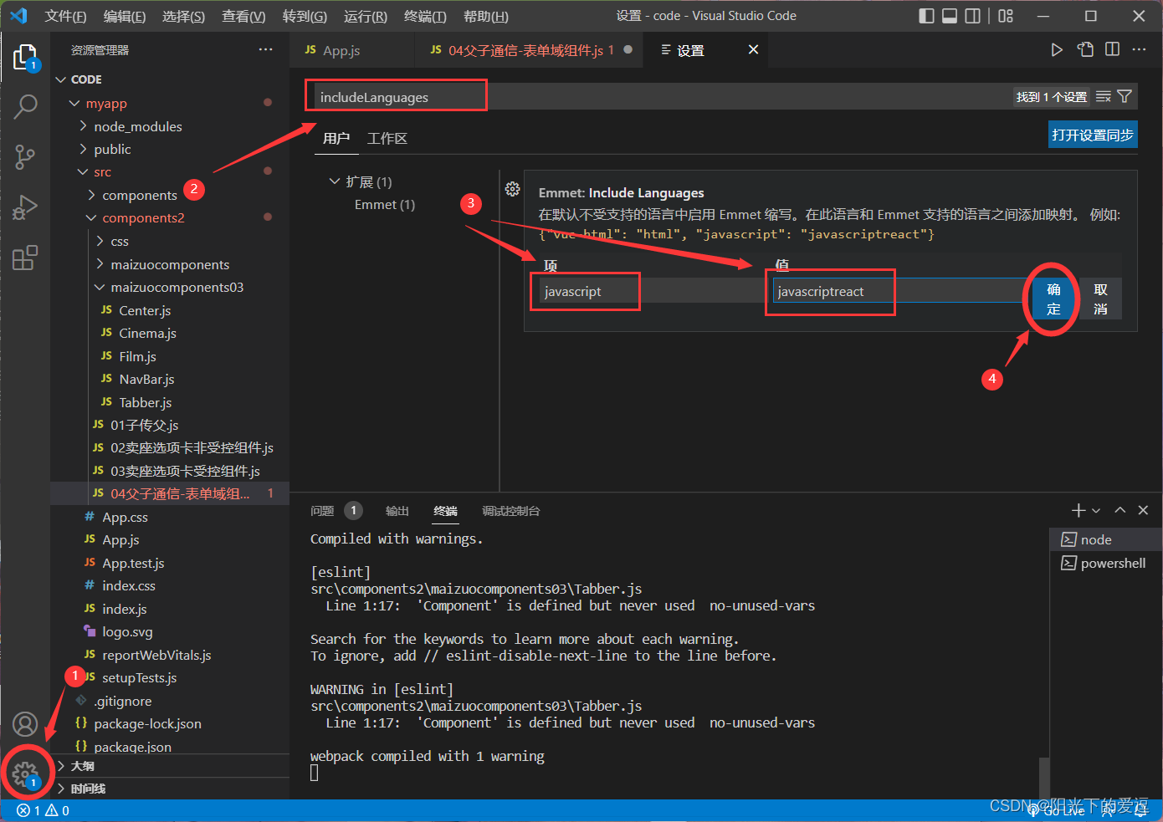Open the Extensions view
This screenshot has height=822, width=1163.
(25, 257)
